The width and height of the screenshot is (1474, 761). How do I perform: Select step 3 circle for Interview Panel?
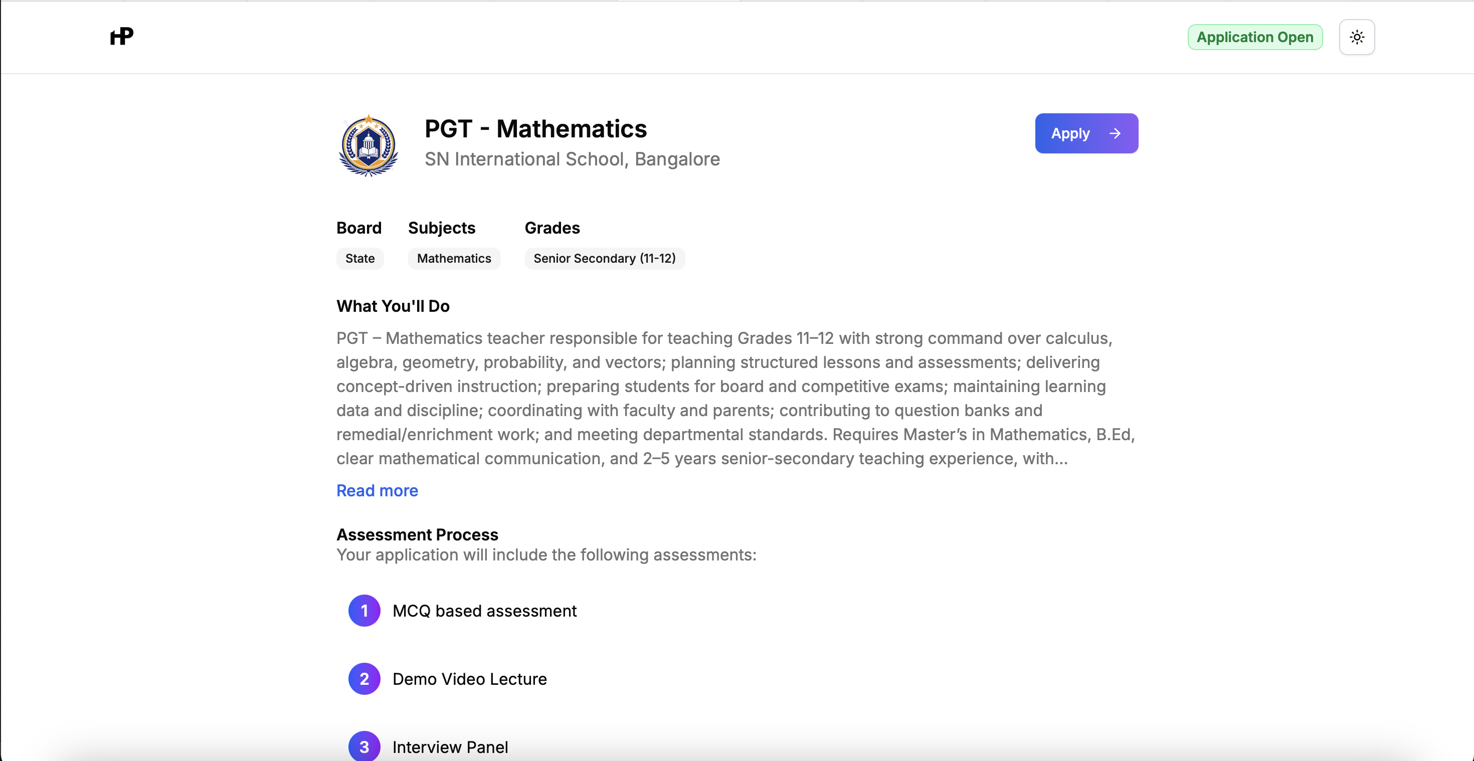(x=364, y=745)
